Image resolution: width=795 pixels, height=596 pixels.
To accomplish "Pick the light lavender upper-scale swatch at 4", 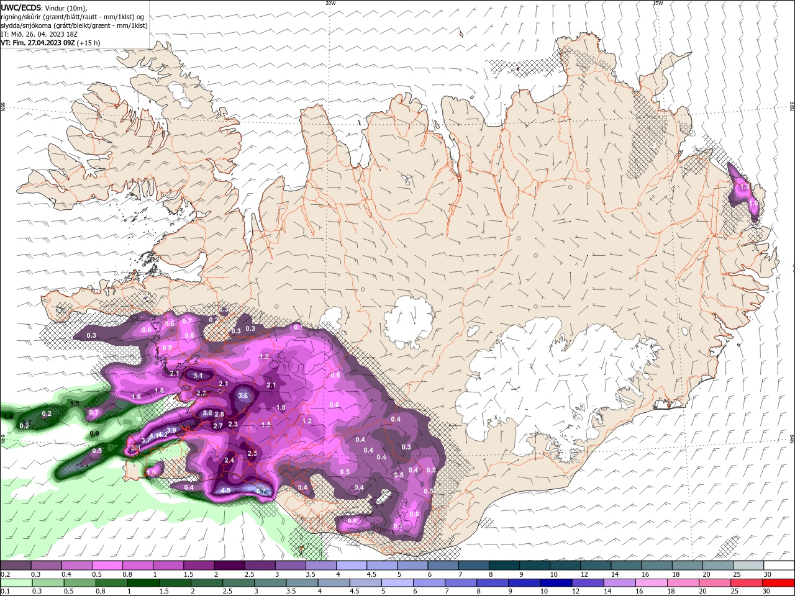I will [352, 565].
